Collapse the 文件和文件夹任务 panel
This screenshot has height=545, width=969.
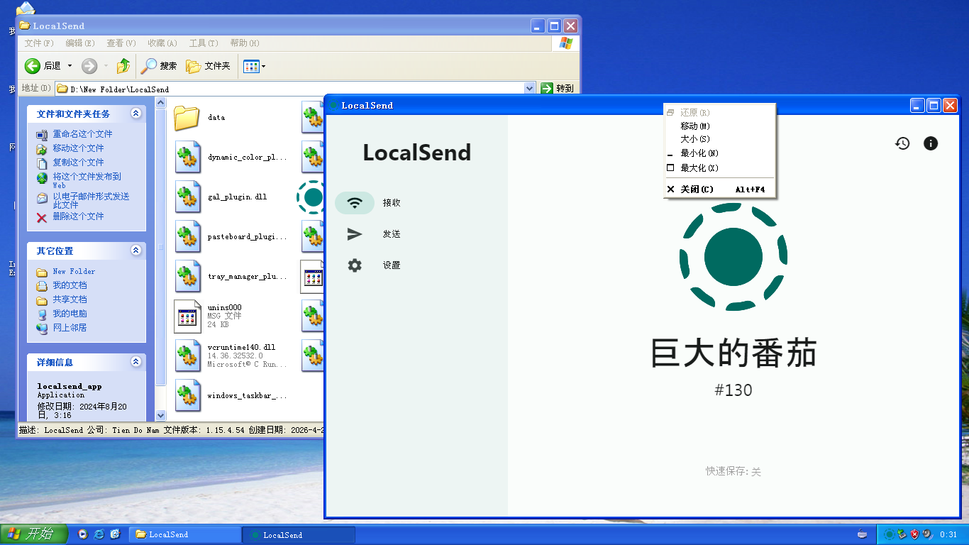click(135, 114)
